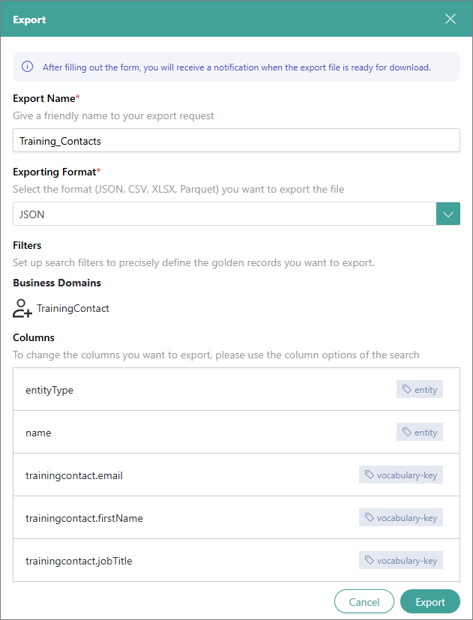Select the trainingcontact.email column text
The width and height of the screenshot is (473, 620).
pos(74,475)
